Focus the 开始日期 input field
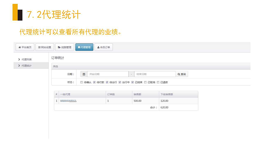The width and height of the screenshot is (263, 148). [108, 74]
